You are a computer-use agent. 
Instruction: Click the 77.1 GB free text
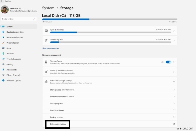tap(173, 22)
